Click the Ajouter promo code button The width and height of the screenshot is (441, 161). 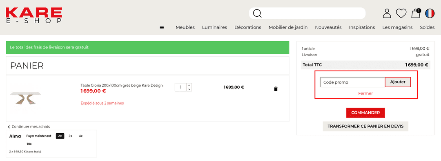(x=398, y=82)
